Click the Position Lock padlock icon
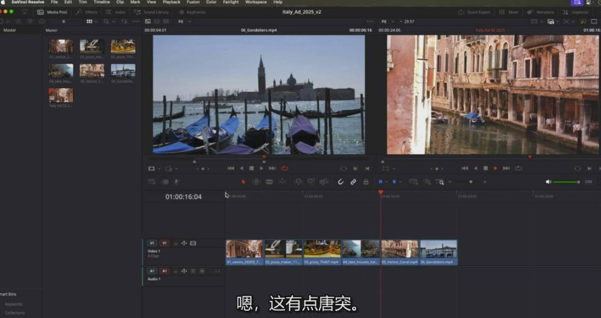Screen dimensions: 601x318 [366, 182]
